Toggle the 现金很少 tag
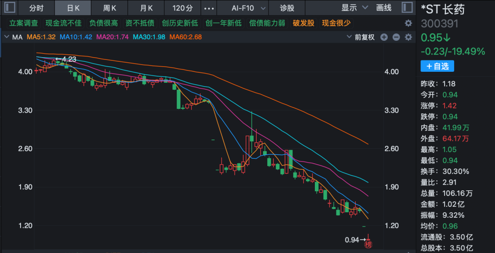Screen dimensions: 495x253 (336, 23)
